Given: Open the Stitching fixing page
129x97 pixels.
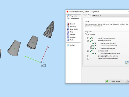Looking at the screenshot, I should tap(71, 26).
